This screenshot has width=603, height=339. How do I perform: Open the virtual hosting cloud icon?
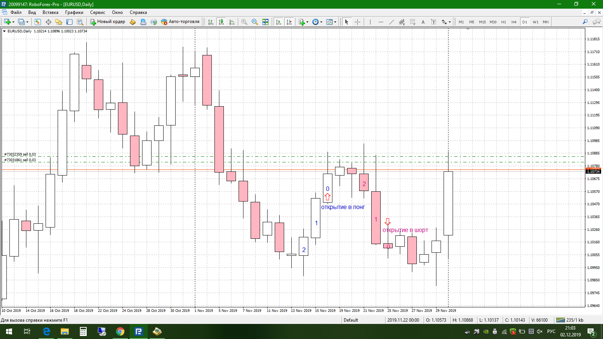click(143, 22)
